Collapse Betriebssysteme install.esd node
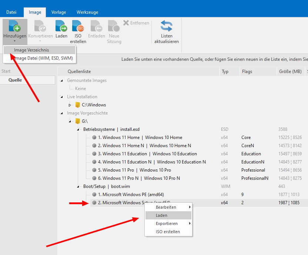308x255 pixels. click(x=78, y=130)
